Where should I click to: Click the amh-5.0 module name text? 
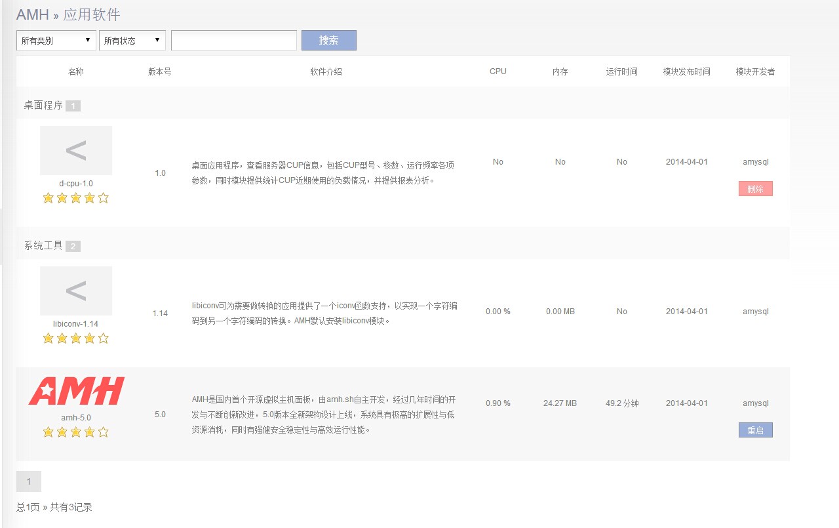click(76, 417)
